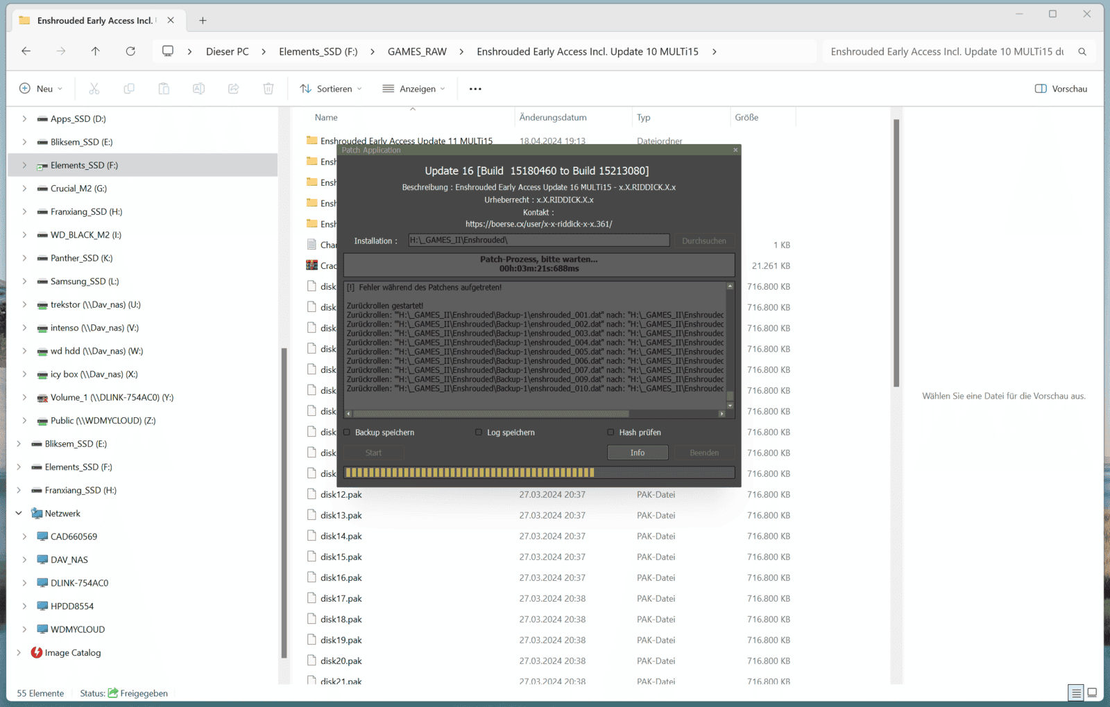Click the paste clipboard icon
Image resolution: width=1110 pixels, height=707 pixels.
[164, 89]
